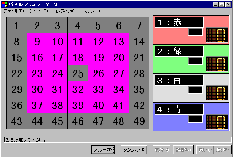Select magenta panel number 18
The image size is (233, 157).
78,57
